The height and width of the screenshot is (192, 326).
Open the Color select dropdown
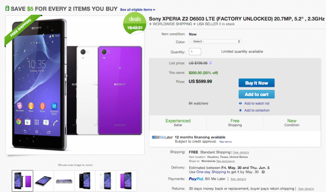pyautogui.click(x=215, y=42)
